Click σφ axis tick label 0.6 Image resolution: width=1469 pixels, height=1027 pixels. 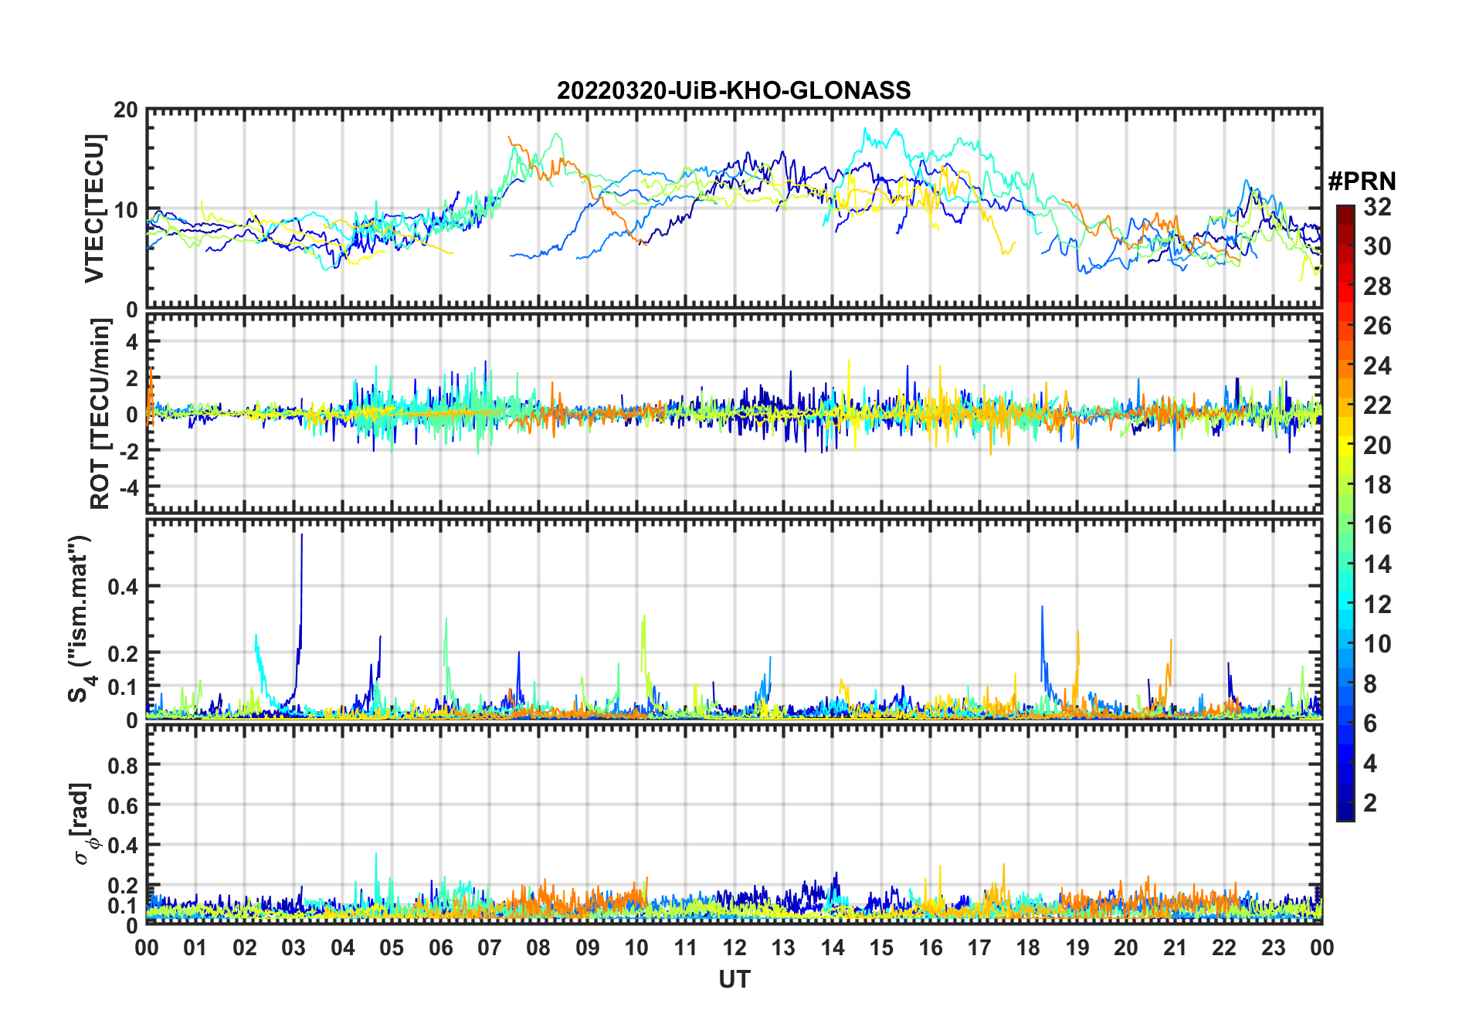123,805
